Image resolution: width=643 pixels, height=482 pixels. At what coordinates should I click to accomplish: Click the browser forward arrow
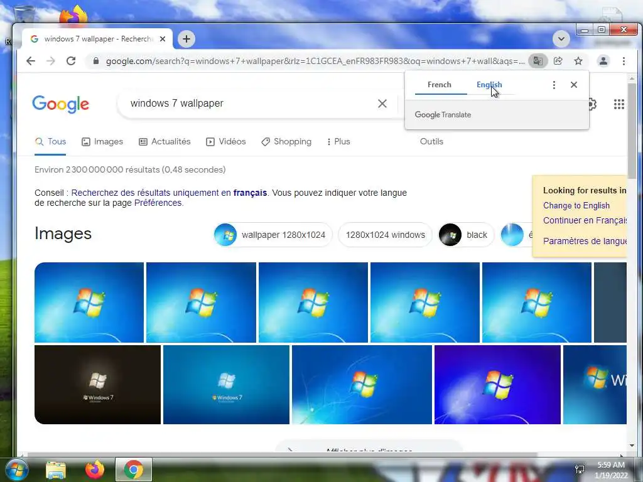tap(50, 61)
